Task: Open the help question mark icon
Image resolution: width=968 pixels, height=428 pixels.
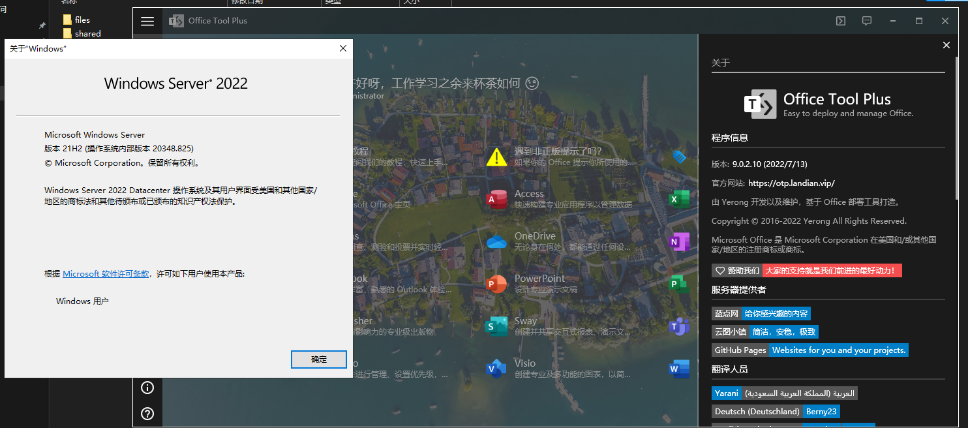Action: click(147, 412)
